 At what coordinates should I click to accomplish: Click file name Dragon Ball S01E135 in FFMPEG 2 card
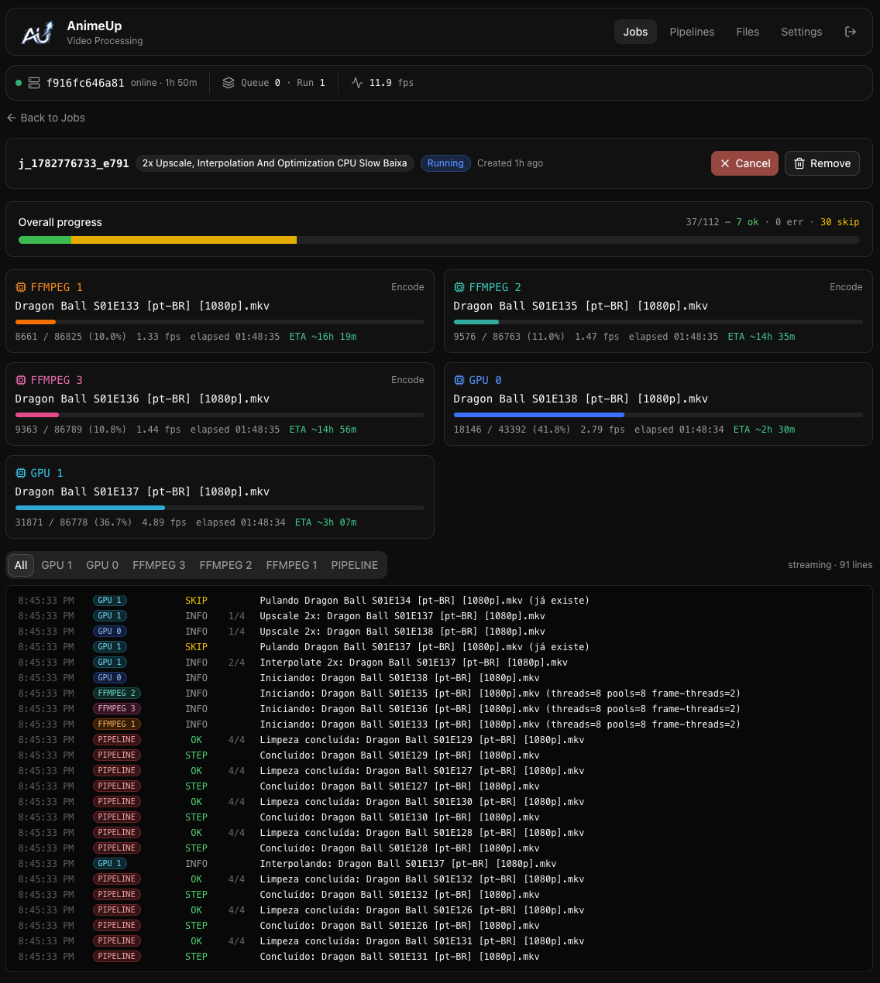coord(581,306)
